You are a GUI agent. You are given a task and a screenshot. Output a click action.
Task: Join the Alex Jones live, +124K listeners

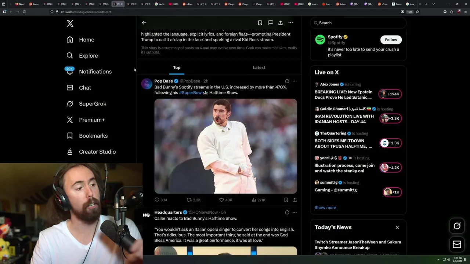390,94
